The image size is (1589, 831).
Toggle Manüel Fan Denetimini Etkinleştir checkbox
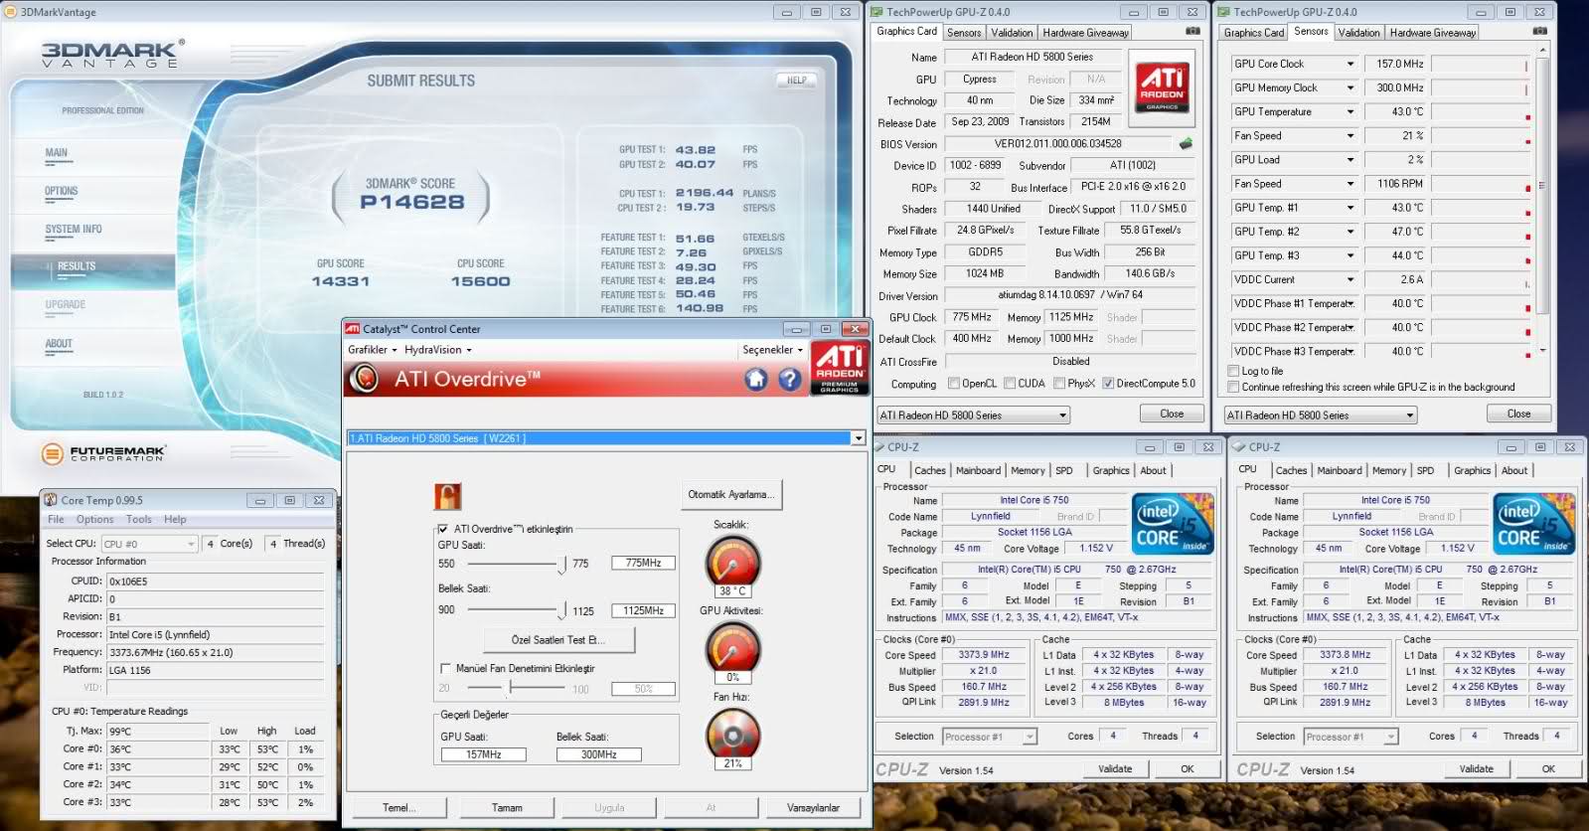point(445,668)
